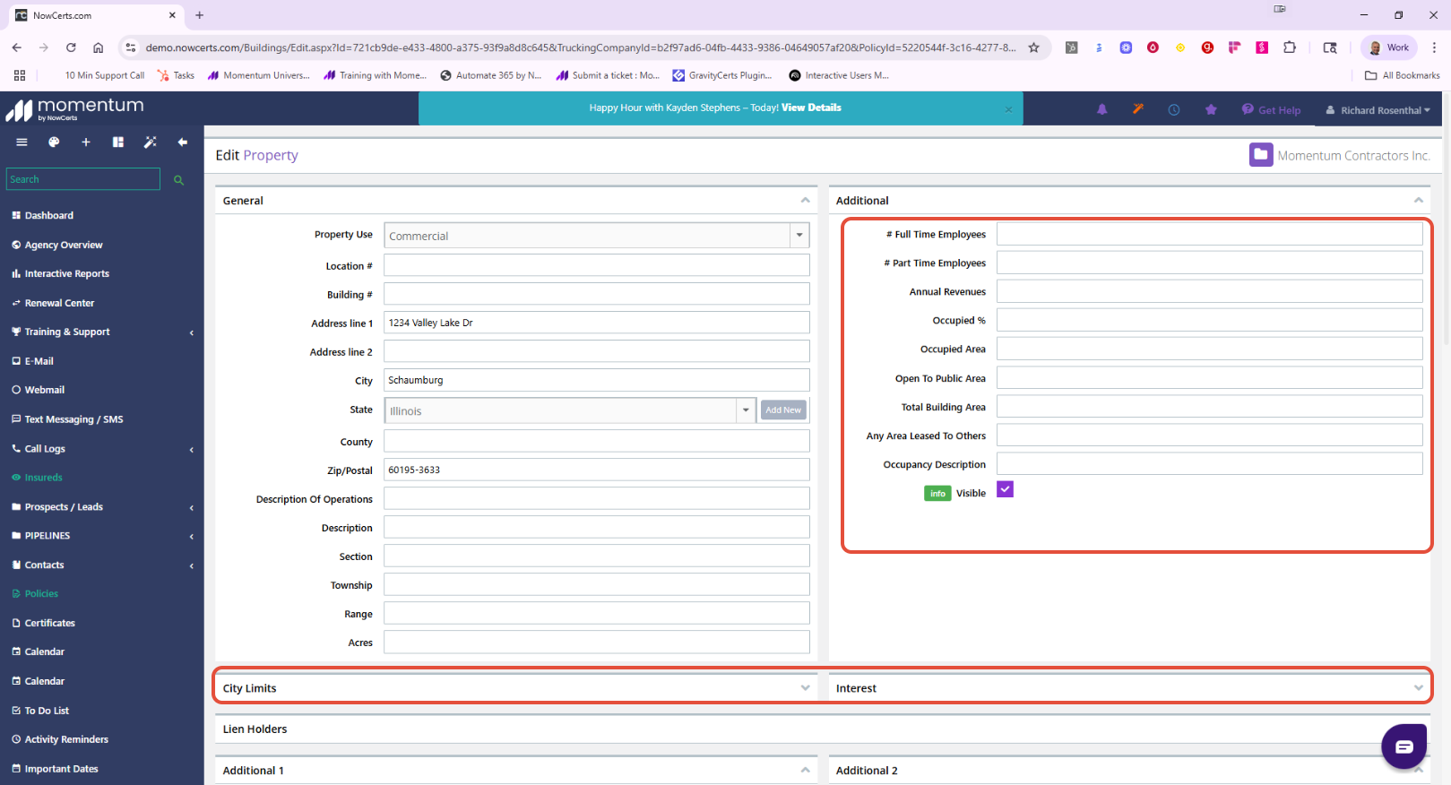Image resolution: width=1451 pixels, height=785 pixels.
Task: Collapse the General section
Action: click(x=805, y=201)
